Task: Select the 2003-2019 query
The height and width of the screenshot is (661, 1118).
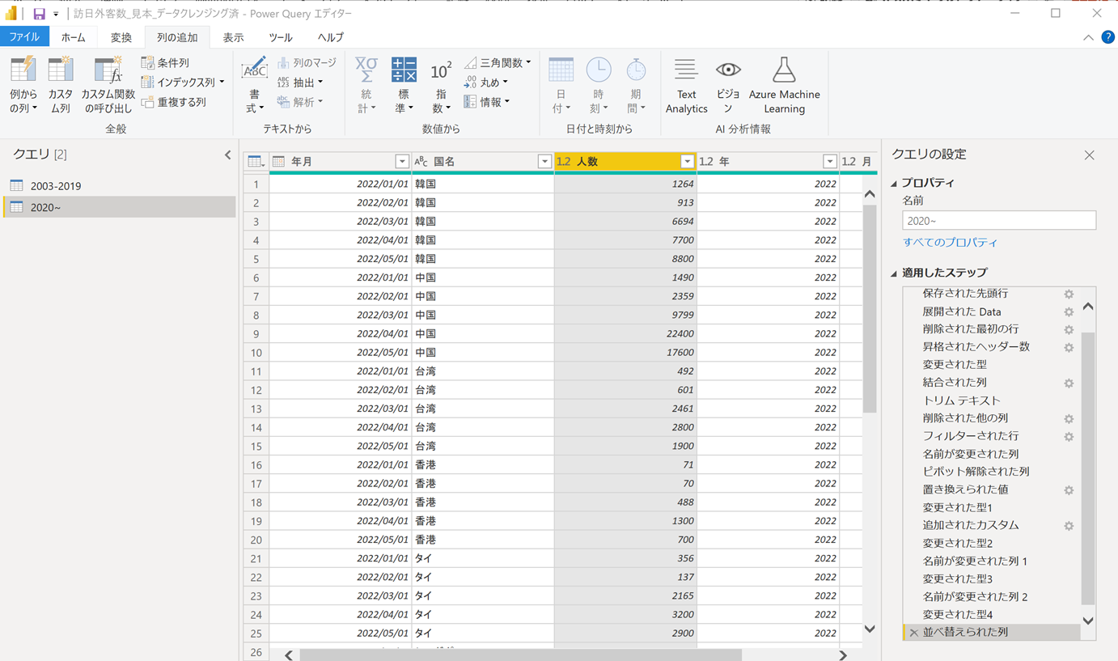Action: coord(119,185)
